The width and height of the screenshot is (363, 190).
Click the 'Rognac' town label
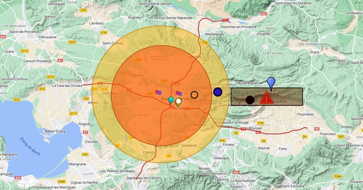click(84, 124)
